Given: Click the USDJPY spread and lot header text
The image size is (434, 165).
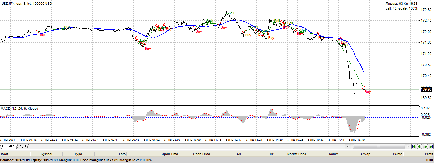Looking at the screenshot, I should 26,3.
